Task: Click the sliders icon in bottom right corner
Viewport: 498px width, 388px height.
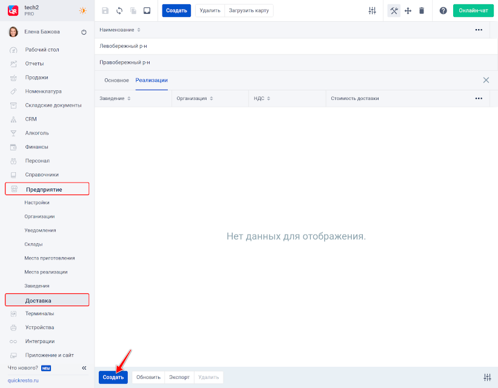Action: click(x=487, y=378)
